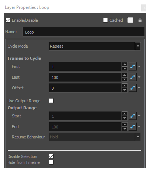This screenshot has width=150, height=172.
Task: Check the Use Output Range box
Action: coord(51,101)
